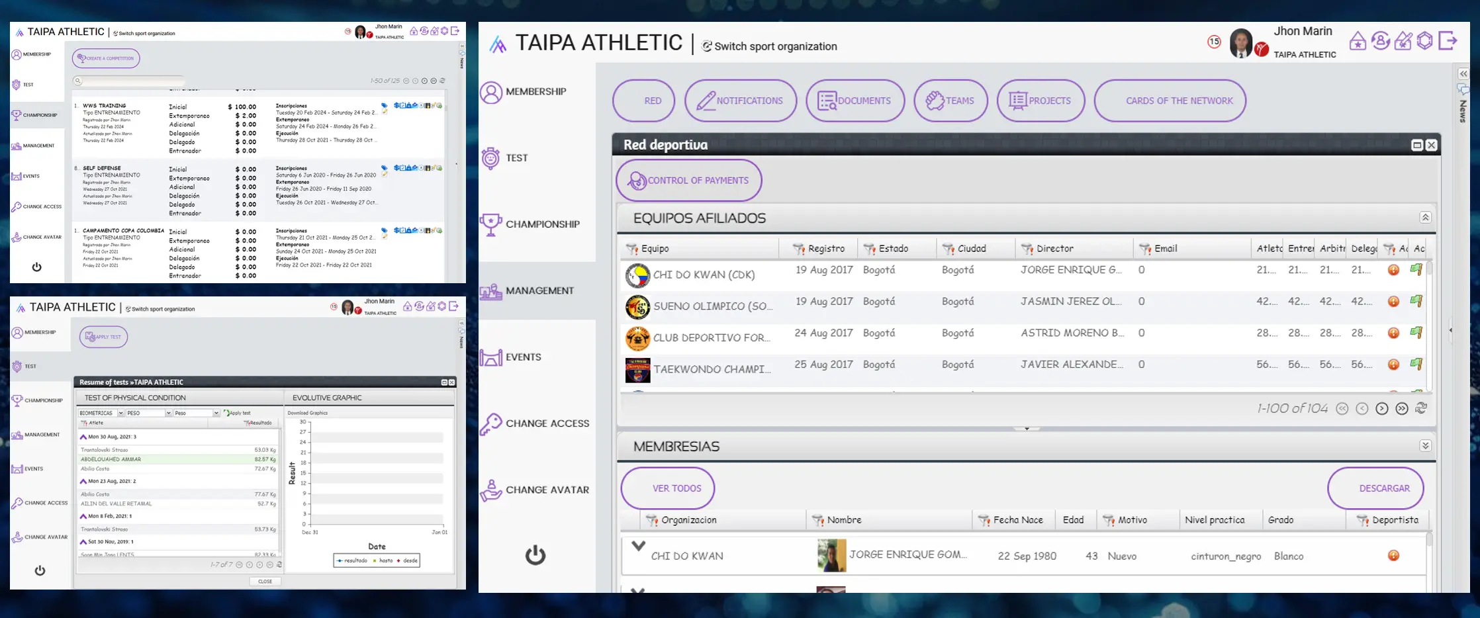Screen dimensions: 1480x618
Task: Click VER TODOS button
Action: pos(668,488)
